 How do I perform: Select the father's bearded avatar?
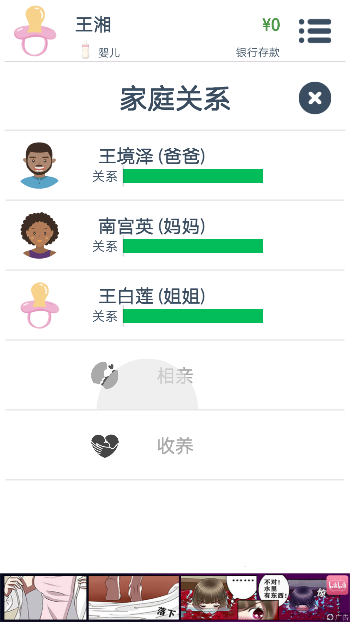pyautogui.click(x=39, y=165)
